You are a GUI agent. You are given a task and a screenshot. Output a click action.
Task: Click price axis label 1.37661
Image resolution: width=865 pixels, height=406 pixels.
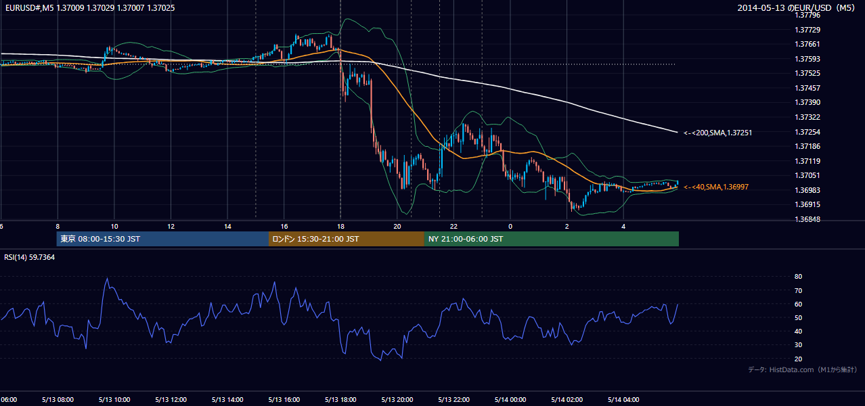pyautogui.click(x=807, y=44)
